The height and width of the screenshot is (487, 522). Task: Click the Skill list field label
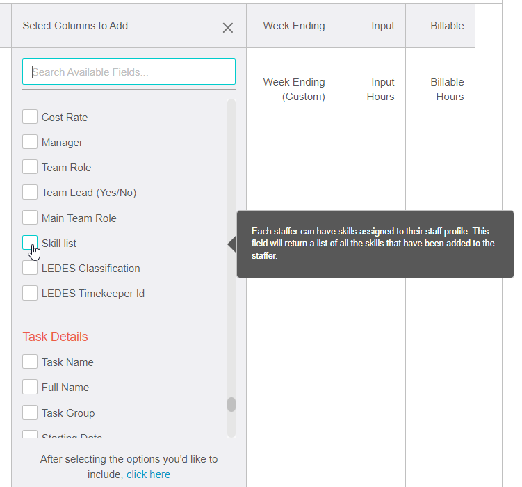click(x=59, y=243)
